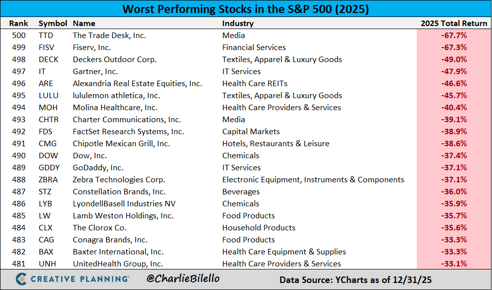Click the ZBRA ticker symbol

click(x=48, y=180)
